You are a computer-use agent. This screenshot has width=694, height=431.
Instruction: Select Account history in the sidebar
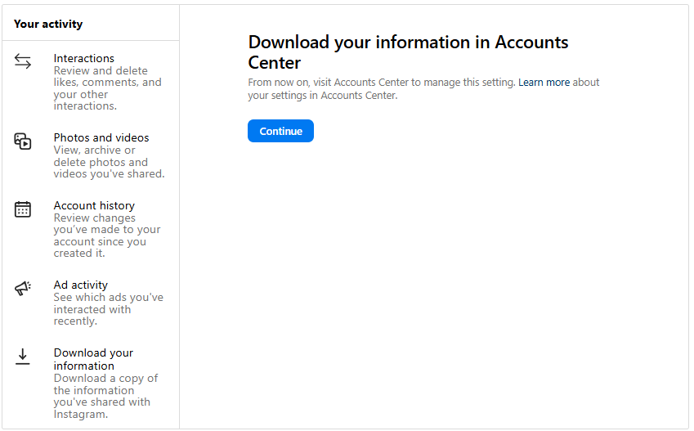point(91,229)
